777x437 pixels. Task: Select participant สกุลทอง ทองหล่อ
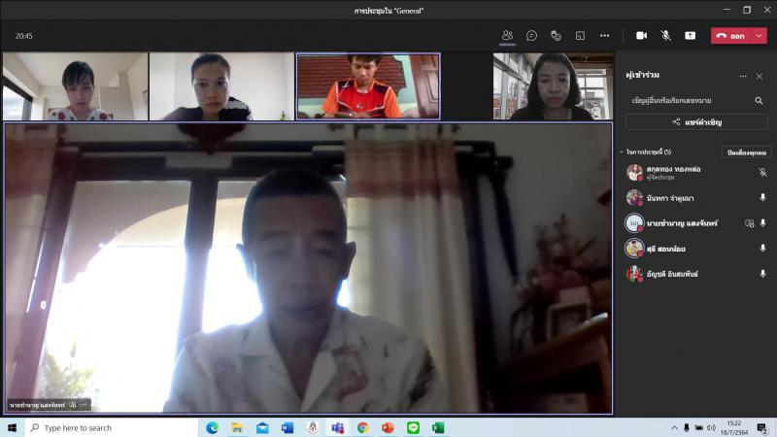point(696,173)
